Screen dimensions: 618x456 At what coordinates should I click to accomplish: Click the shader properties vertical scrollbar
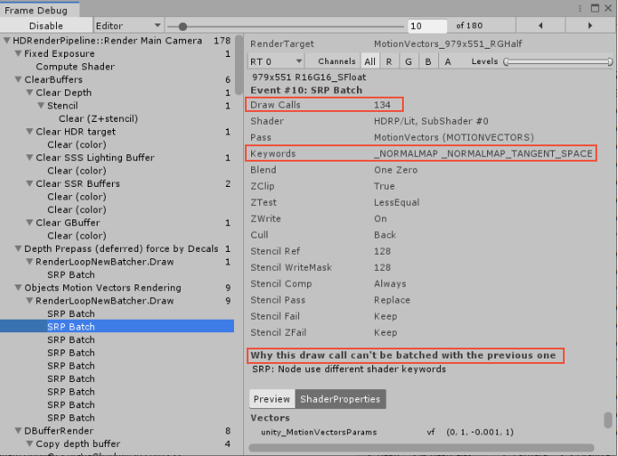(608, 420)
